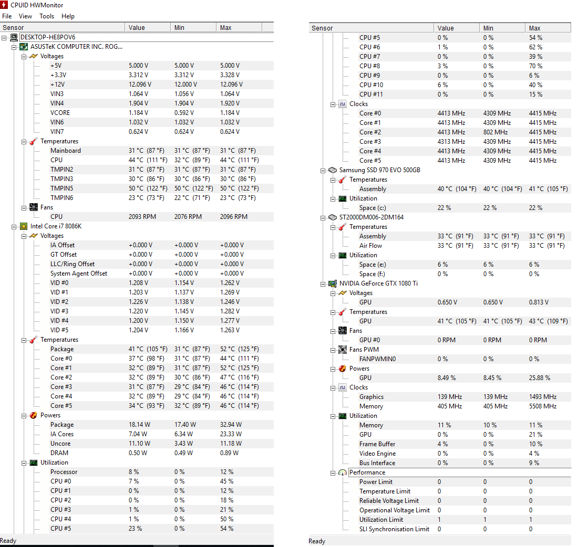This screenshot has height=547, width=578.
Task: Click the ST2000DM006 hard drive icon
Action: pyautogui.click(x=333, y=217)
